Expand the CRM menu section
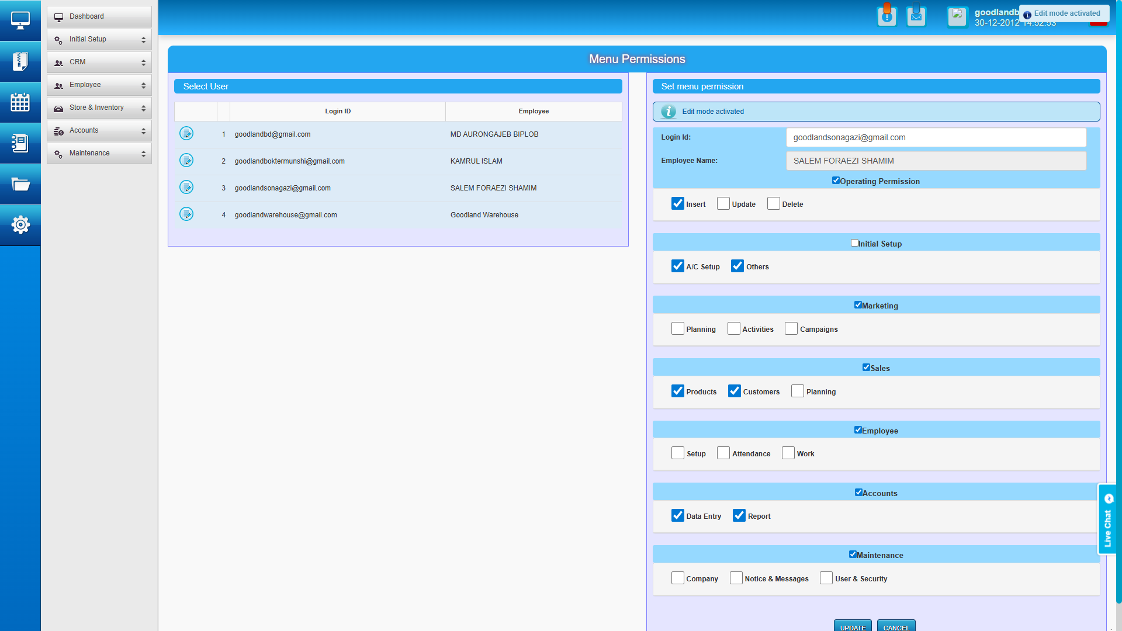 pyautogui.click(x=99, y=62)
